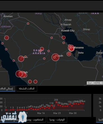
Task: Click the Riyadh city label on map
Action: (59, 56)
